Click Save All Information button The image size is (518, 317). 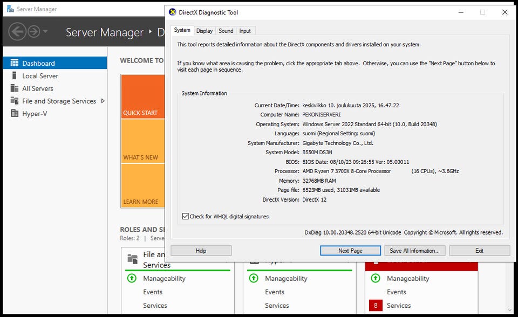point(414,251)
